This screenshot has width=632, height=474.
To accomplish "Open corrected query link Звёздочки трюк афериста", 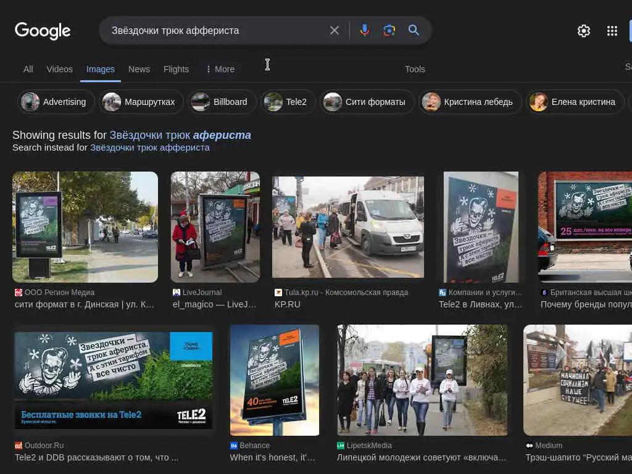I will point(180,135).
